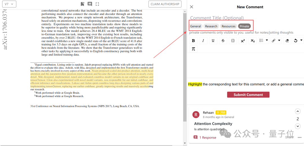This screenshot has height=146, width=304.
Task: Select the General comment tag
Action: (195, 26)
